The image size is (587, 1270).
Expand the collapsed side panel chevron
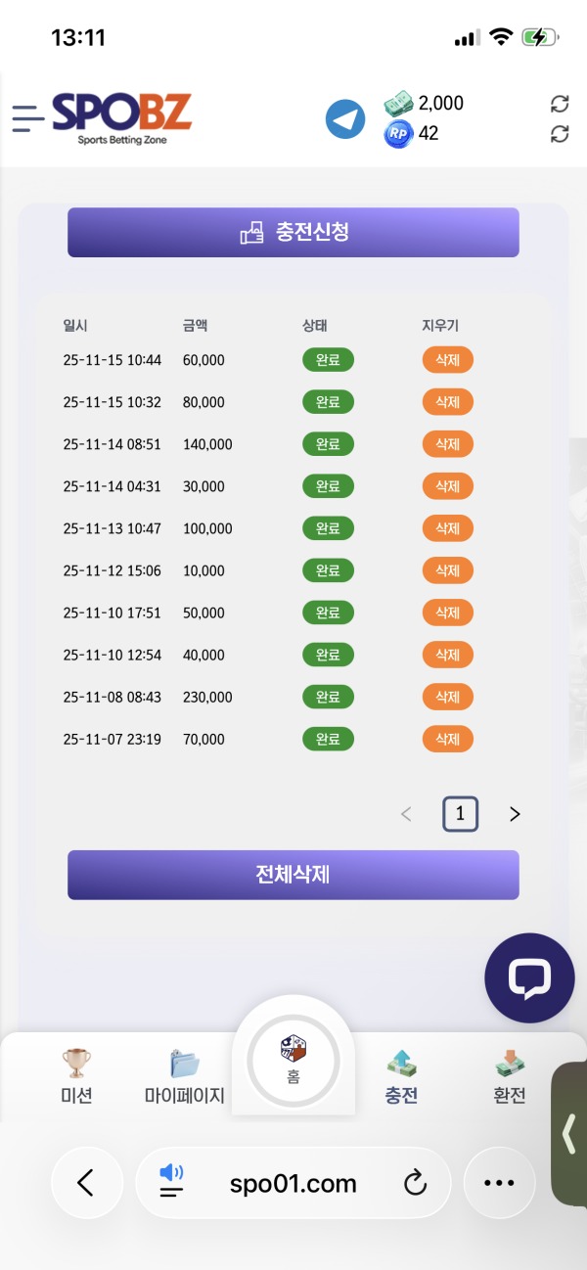click(570, 1135)
